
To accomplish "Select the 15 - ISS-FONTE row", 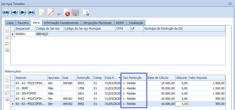I will click(x=31, y=93).
